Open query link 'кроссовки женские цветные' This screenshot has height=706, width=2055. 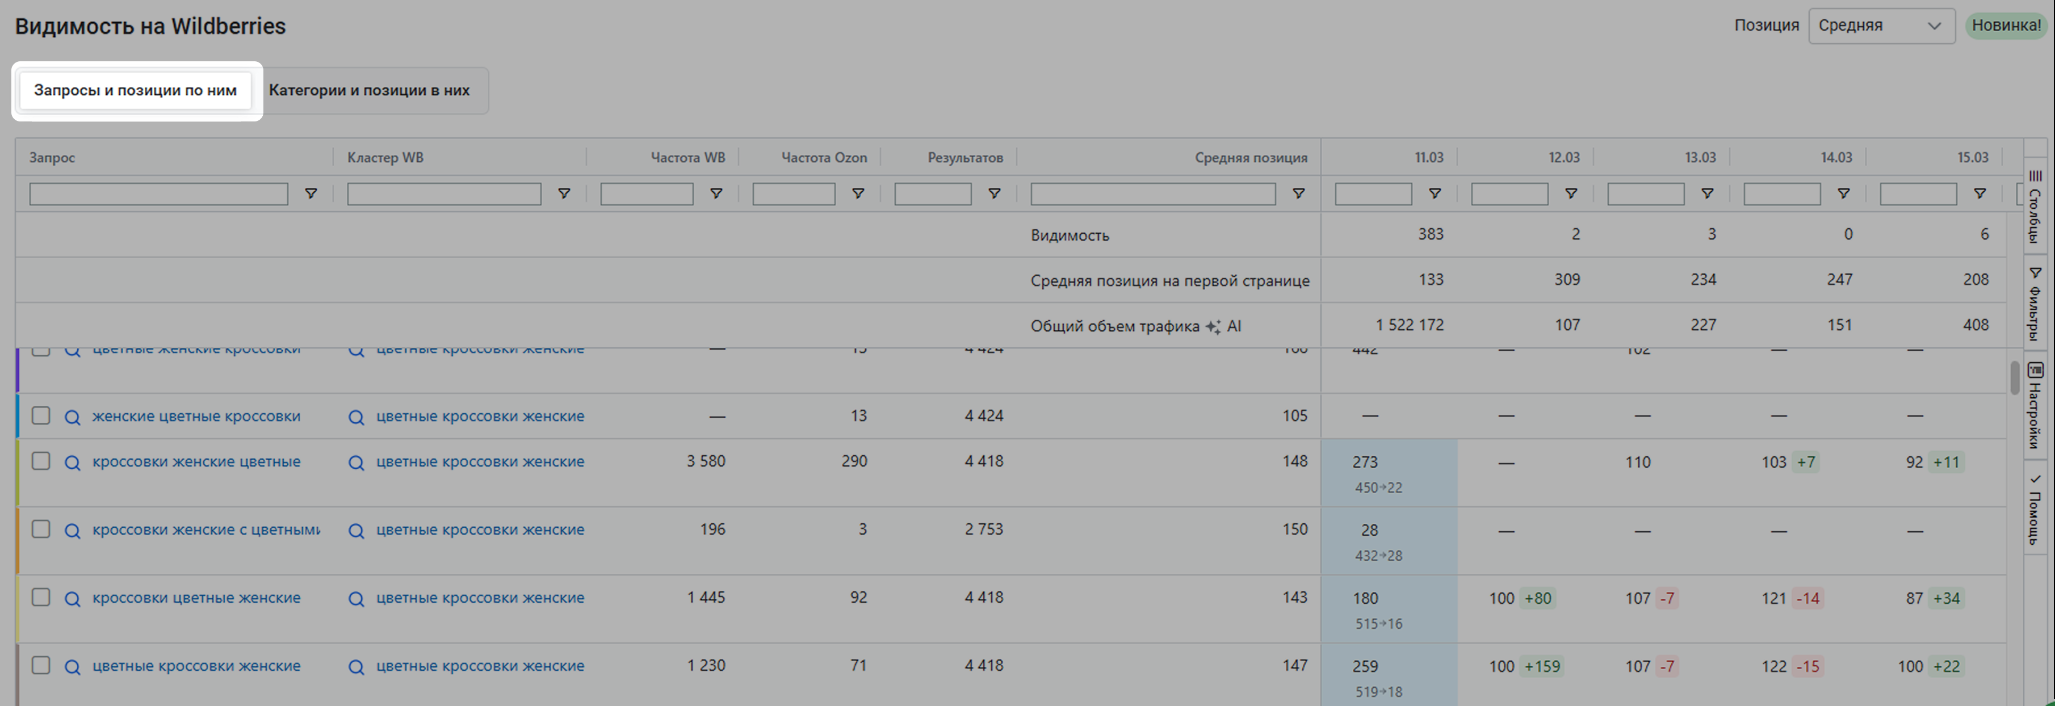[196, 462]
